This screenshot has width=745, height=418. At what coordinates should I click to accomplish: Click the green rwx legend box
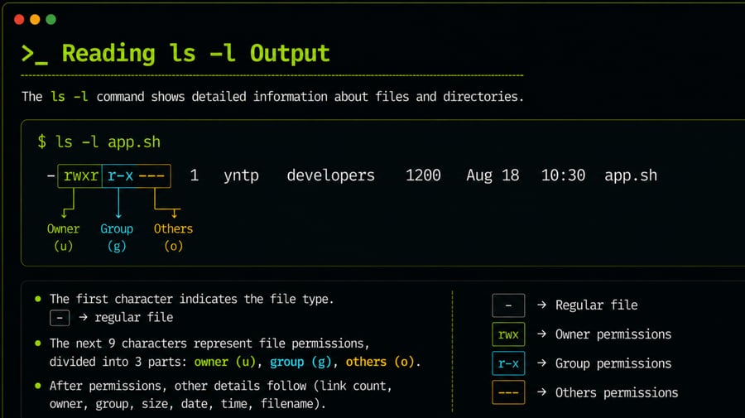coord(508,334)
